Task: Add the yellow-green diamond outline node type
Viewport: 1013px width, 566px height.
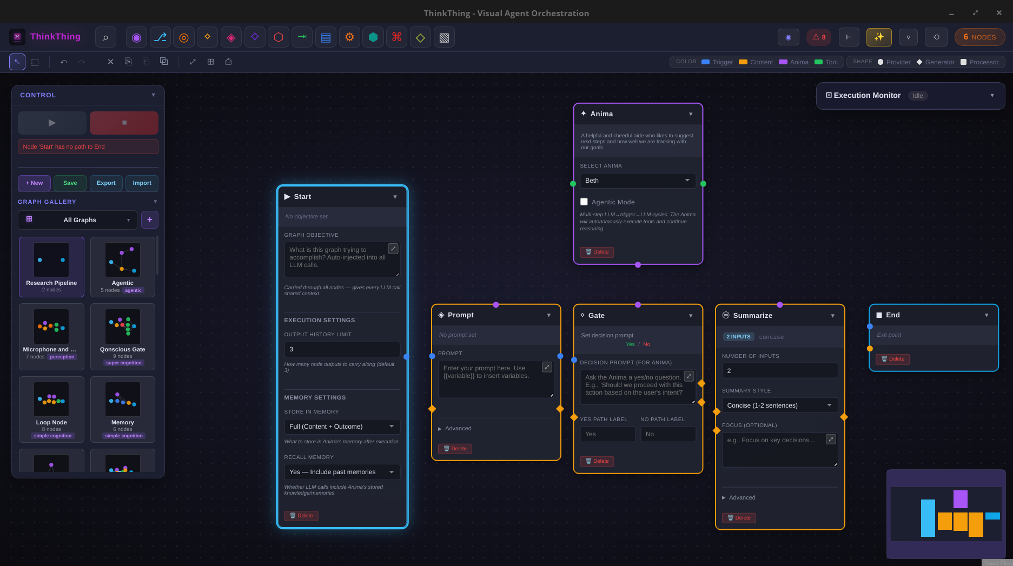Action: coord(420,37)
